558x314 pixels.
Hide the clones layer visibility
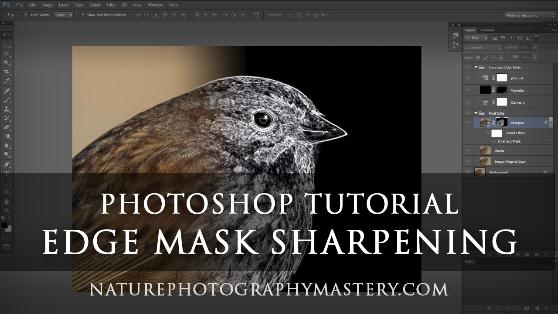point(468,150)
